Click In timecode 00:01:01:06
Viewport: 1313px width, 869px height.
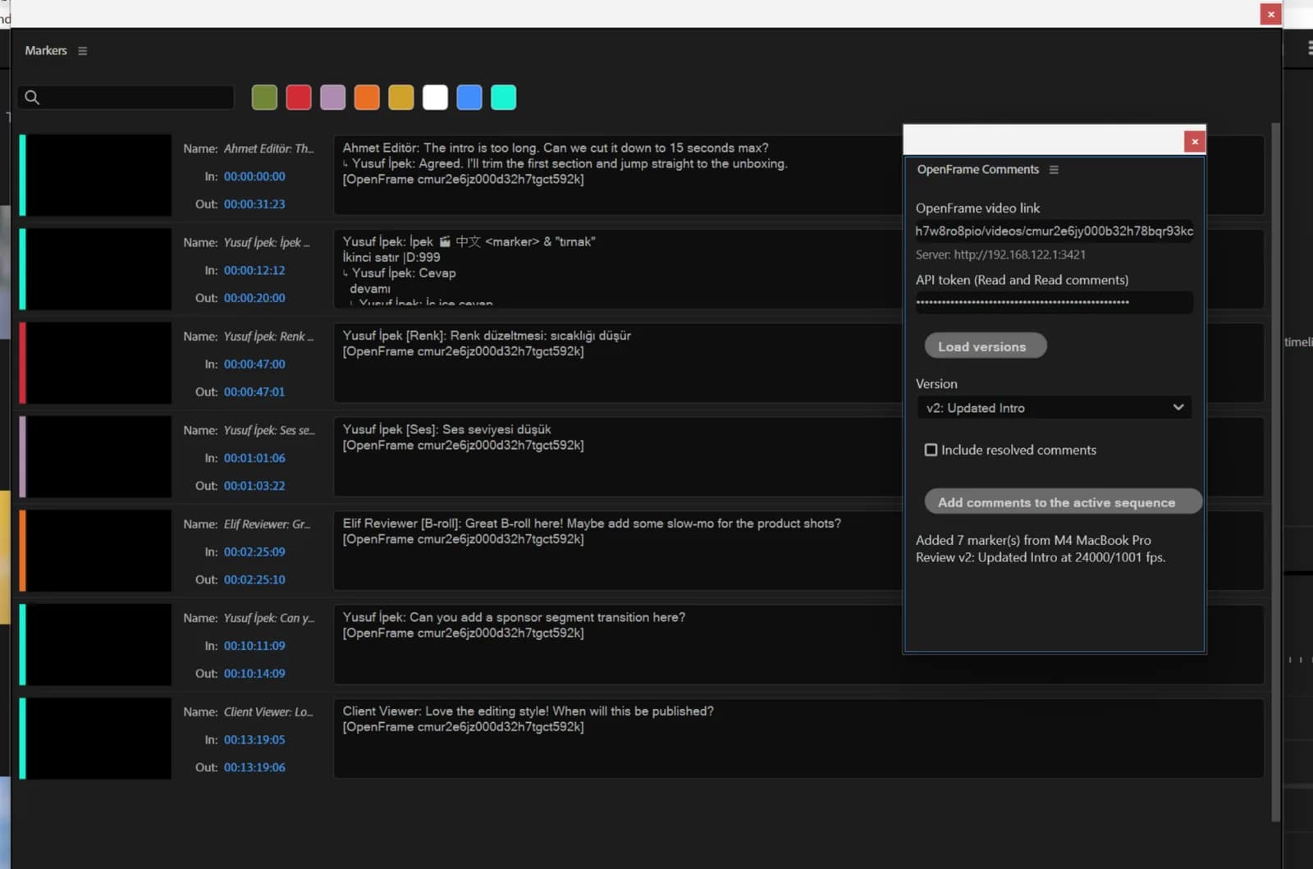tap(254, 458)
